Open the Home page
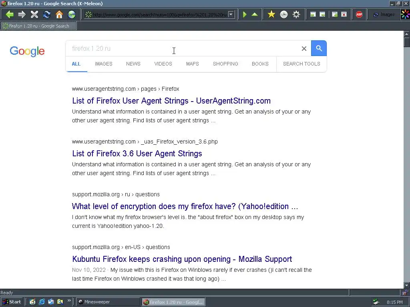The image size is (410, 307). (59, 14)
